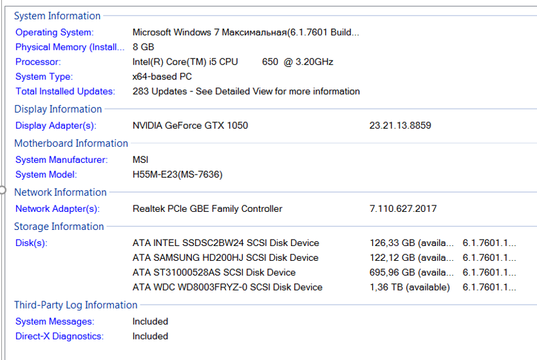
Task: Click the Display Adapter(s) label
Action: 55,126
